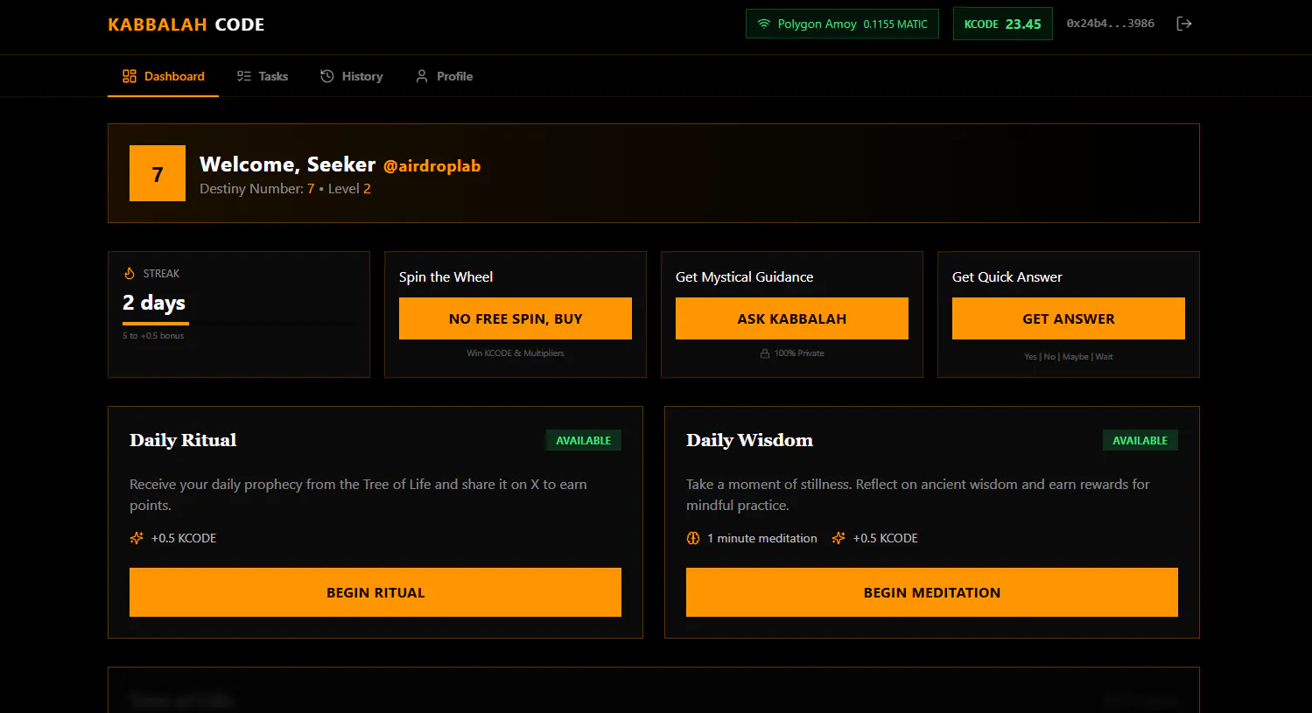
Task: Click the "Get Mystical Guidance" heading
Action: coord(745,276)
